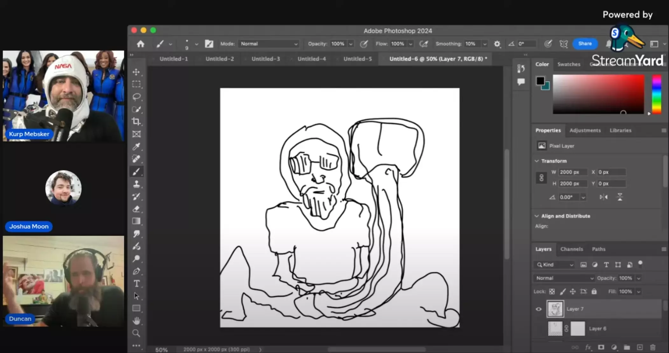The height and width of the screenshot is (353, 669).
Task: Open the layer Kind filter dropdown
Action: [554, 265]
